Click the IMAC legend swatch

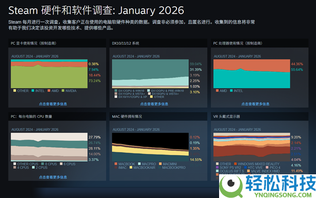(x=116, y=167)
